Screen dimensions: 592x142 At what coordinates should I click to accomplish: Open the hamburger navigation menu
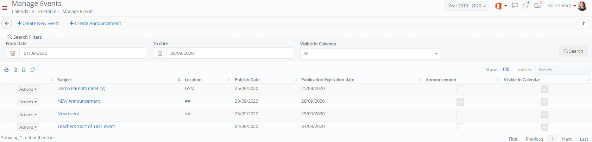pyautogui.click(x=5, y=8)
